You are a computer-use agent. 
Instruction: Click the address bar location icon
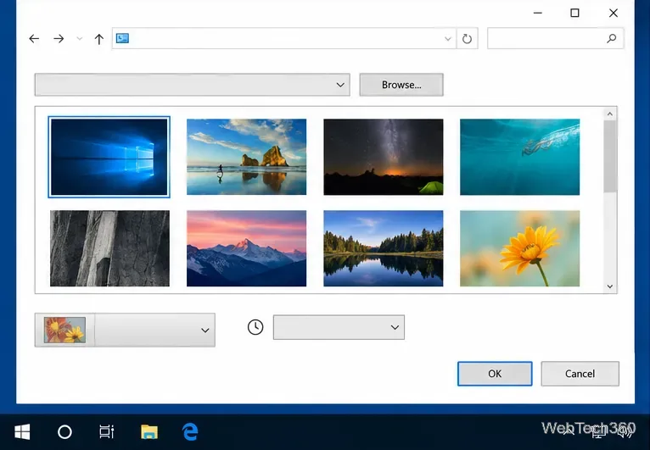point(122,38)
